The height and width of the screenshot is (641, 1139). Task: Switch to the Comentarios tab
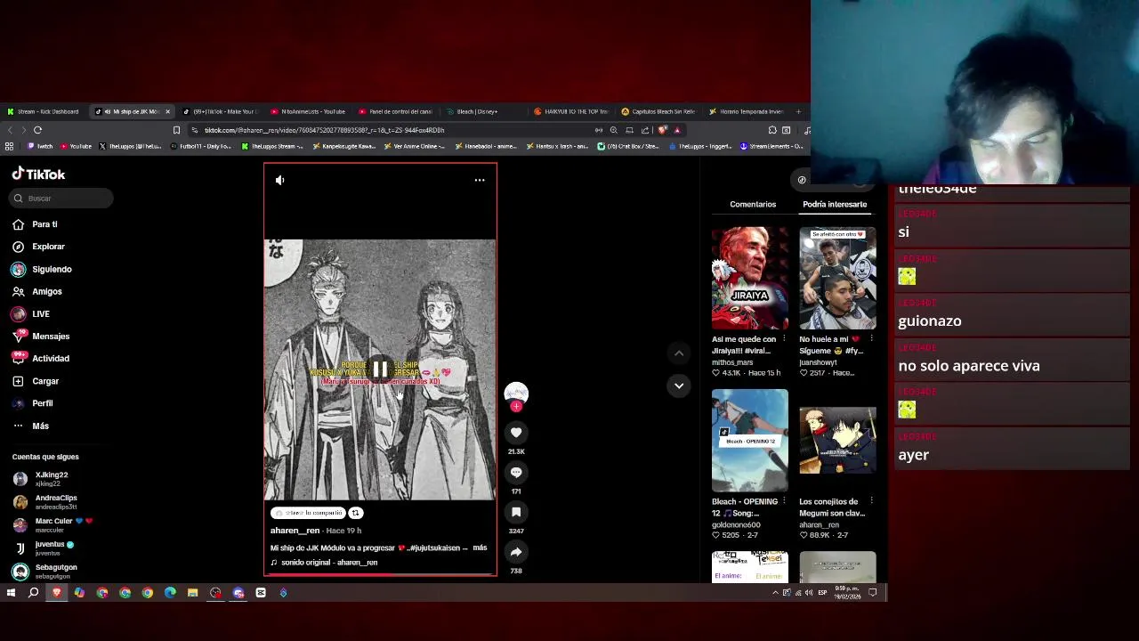pyautogui.click(x=753, y=205)
